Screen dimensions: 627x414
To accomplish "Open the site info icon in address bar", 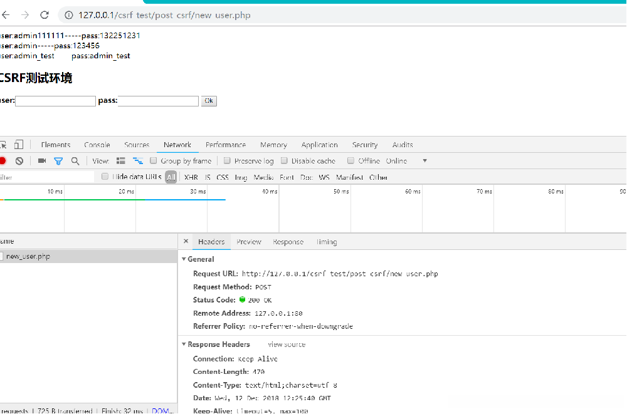I will [69, 15].
